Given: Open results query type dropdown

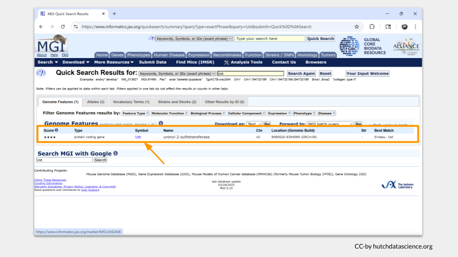Looking at the screenshot, I should [177, 73].
